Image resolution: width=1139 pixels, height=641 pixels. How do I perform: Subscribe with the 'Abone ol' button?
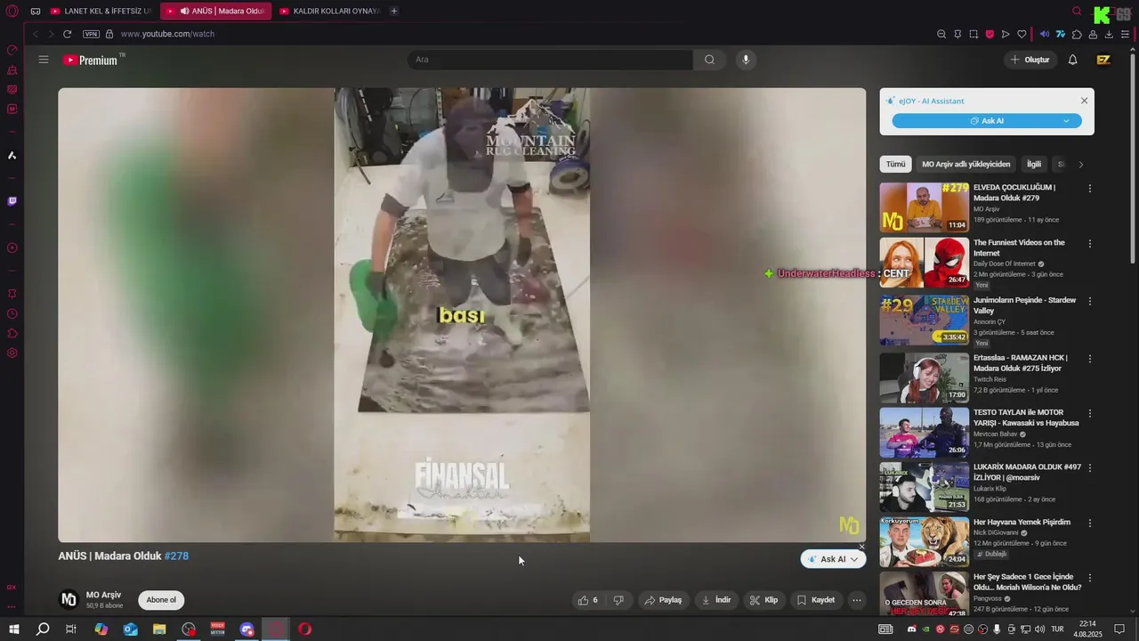[161, 600]
